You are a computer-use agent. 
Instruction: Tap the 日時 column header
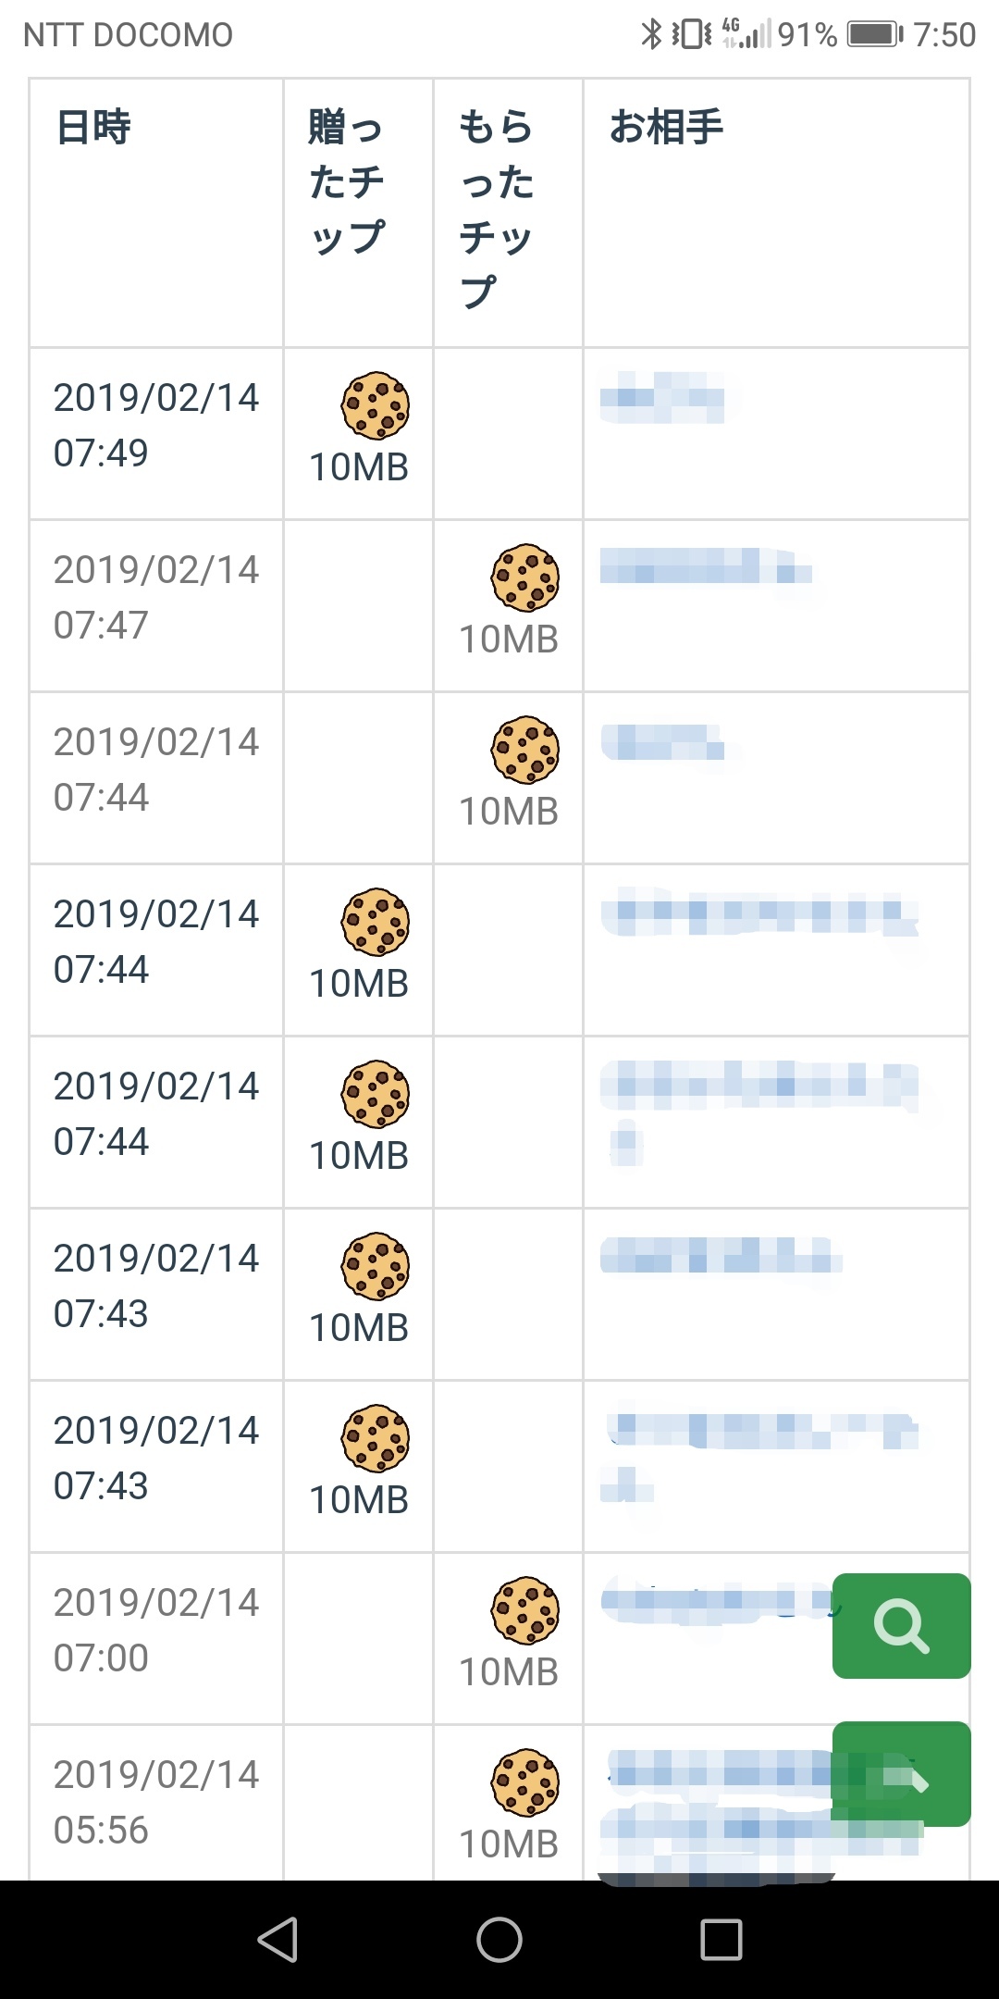(x=93, y=128)
